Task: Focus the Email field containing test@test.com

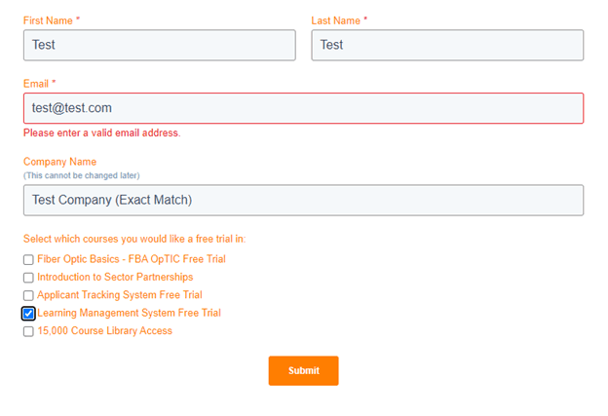Action: (x=303, y=108)
